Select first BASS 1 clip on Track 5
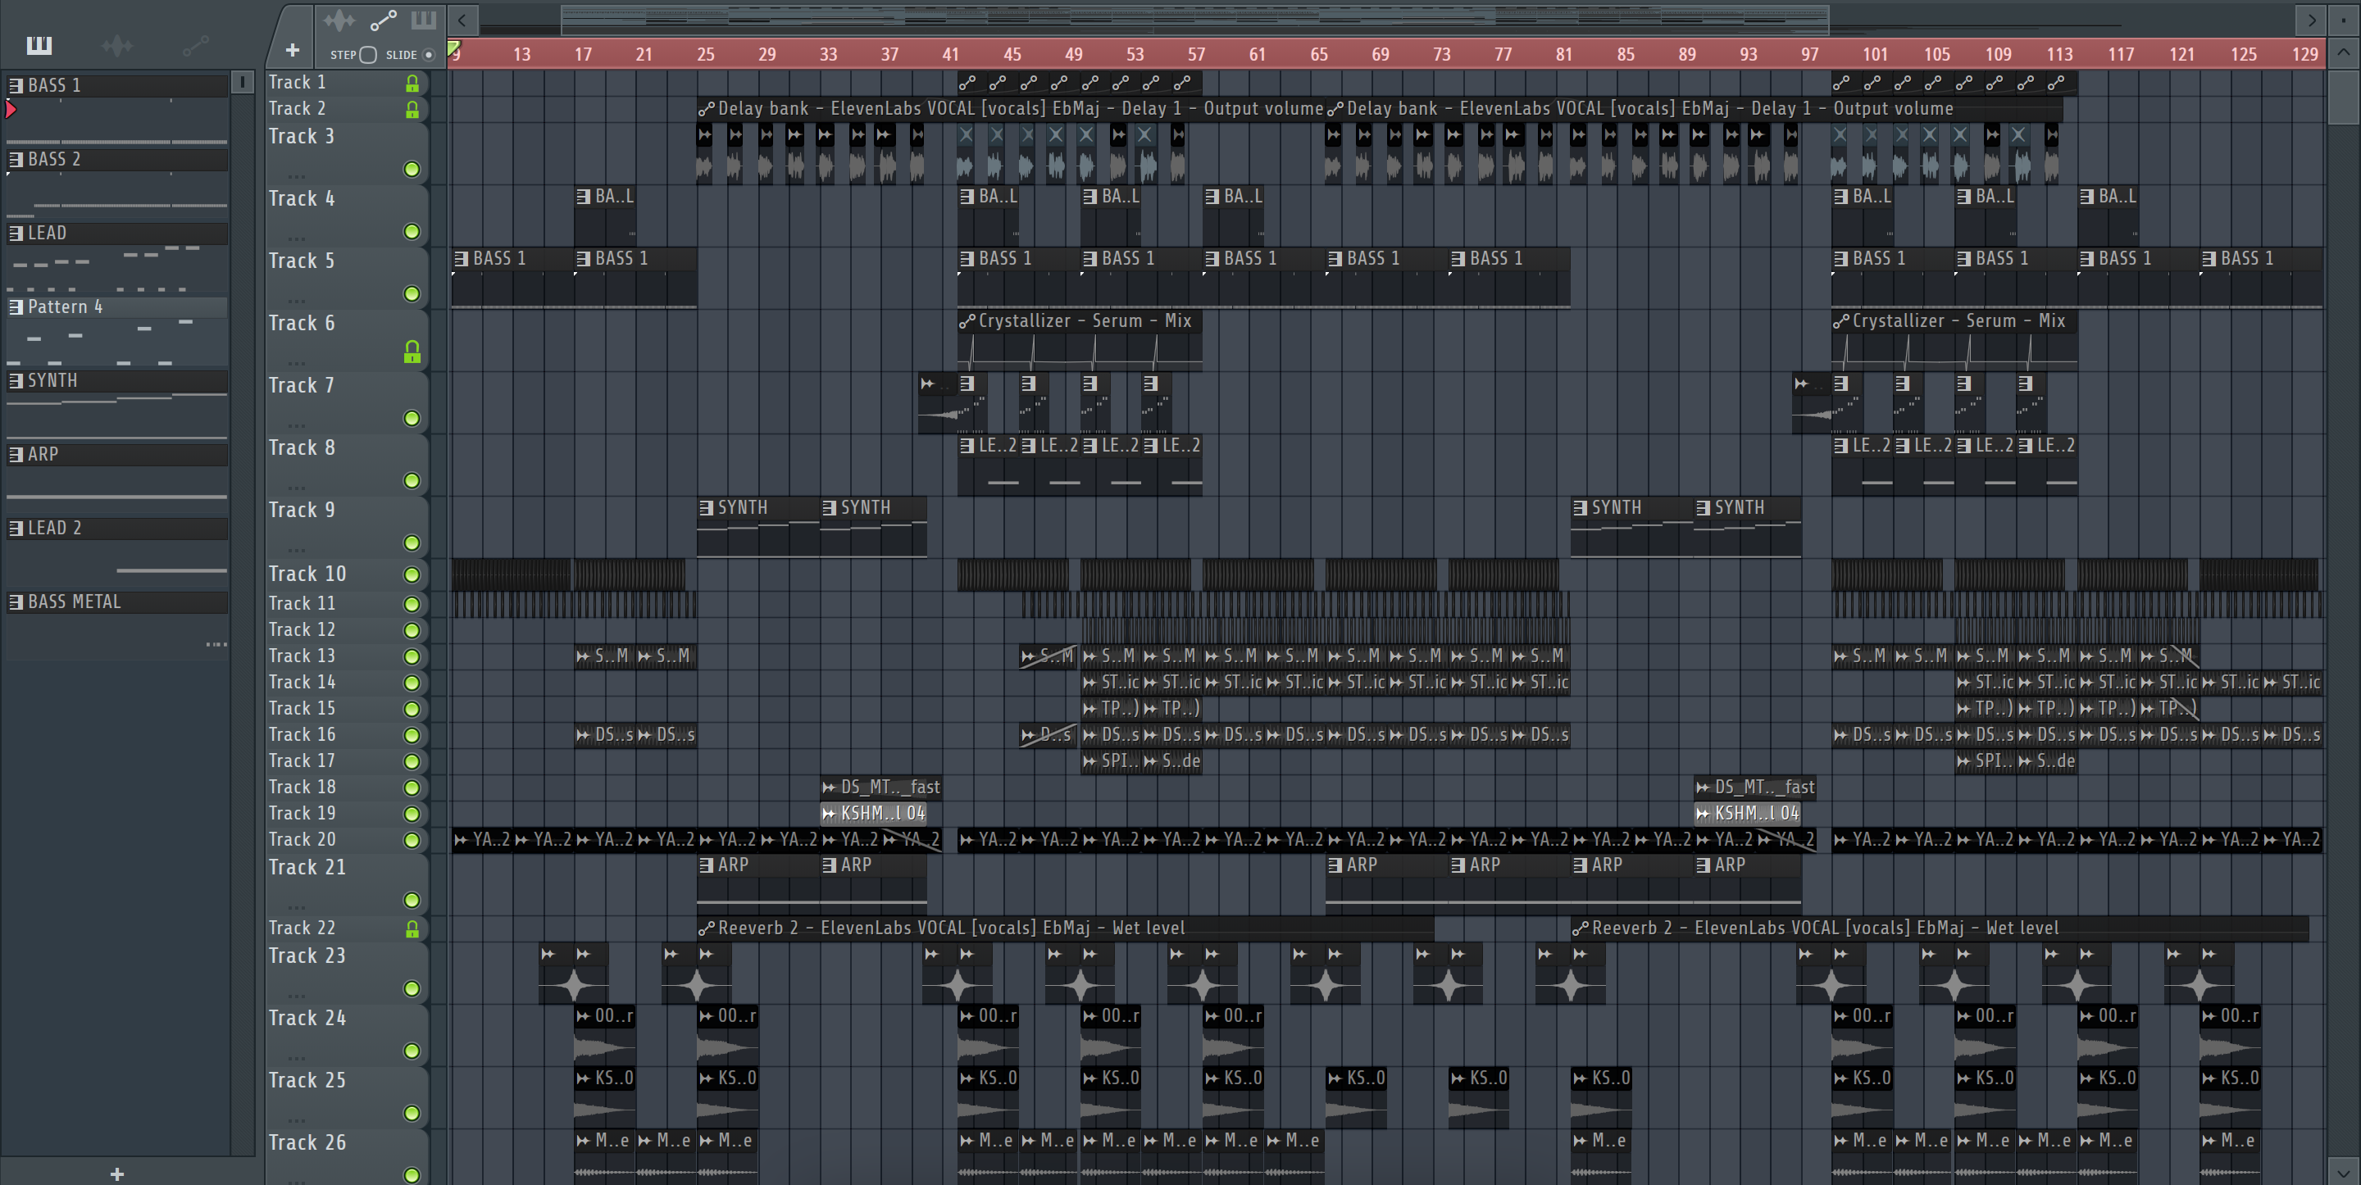This screenshot has width=2361, height=1185. point(512,278)
